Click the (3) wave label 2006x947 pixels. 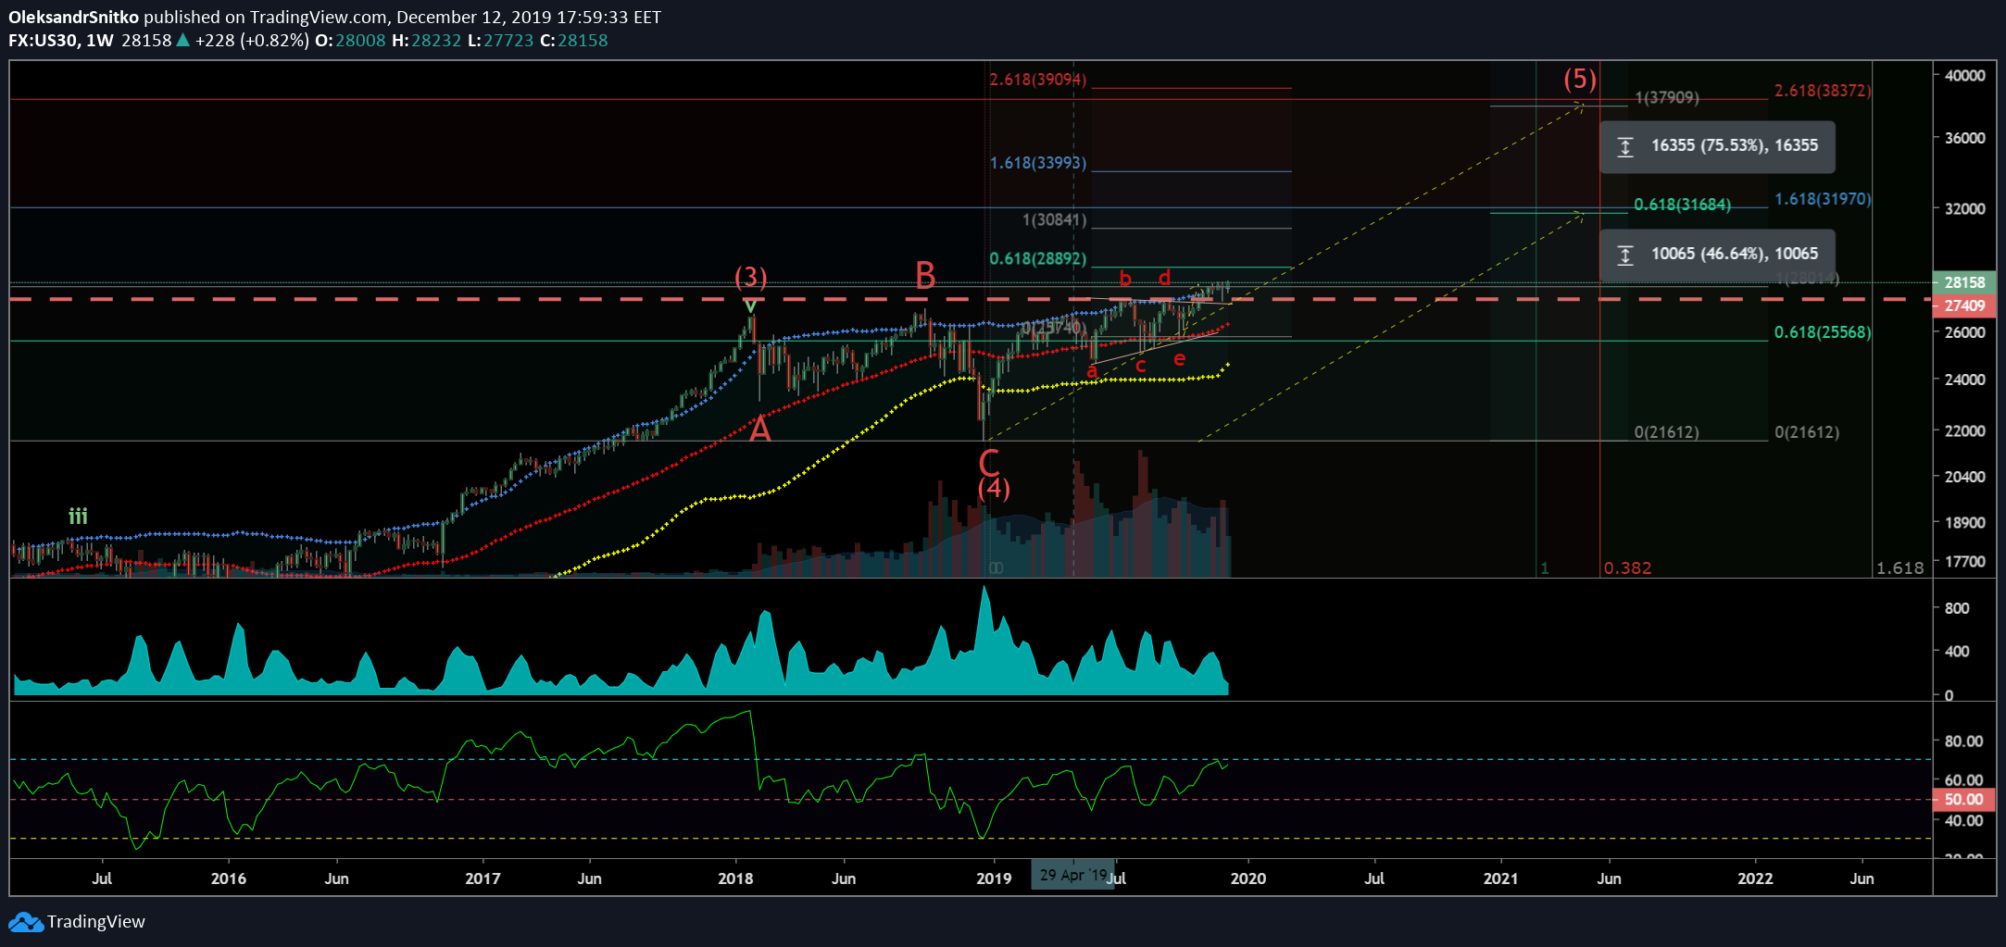click(750, 276)
